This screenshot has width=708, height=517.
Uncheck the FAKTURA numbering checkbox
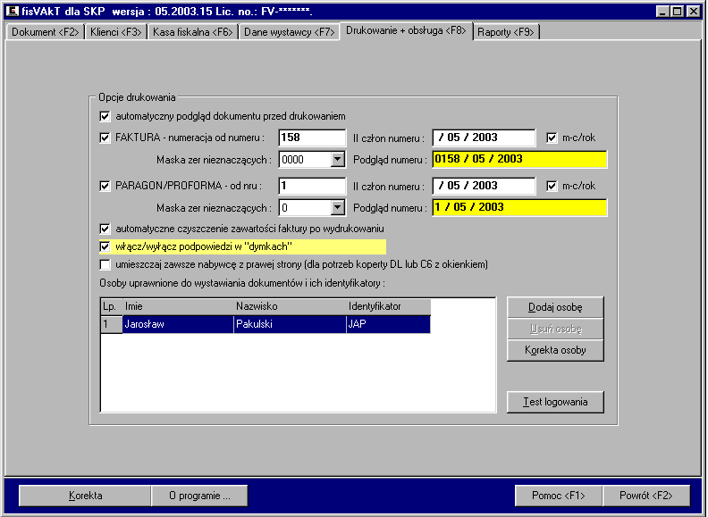click(x=105, y=138)
